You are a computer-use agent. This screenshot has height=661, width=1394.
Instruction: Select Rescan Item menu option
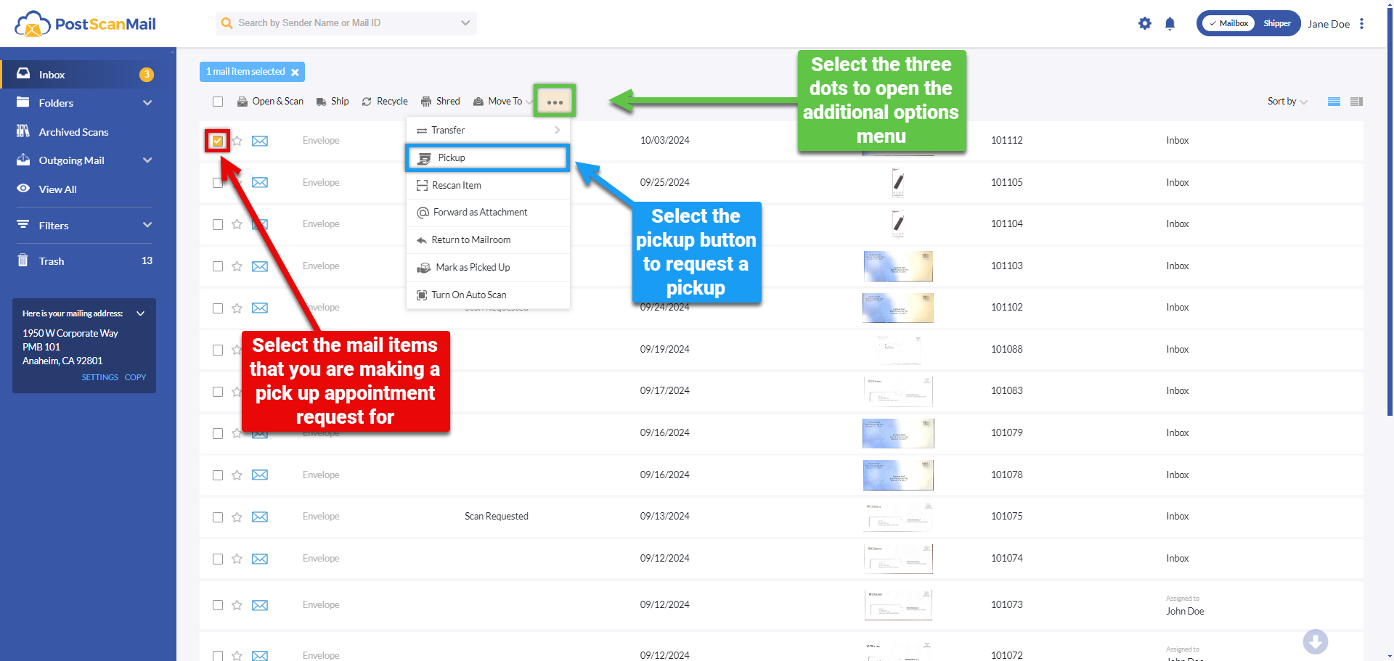pos(488,185)
